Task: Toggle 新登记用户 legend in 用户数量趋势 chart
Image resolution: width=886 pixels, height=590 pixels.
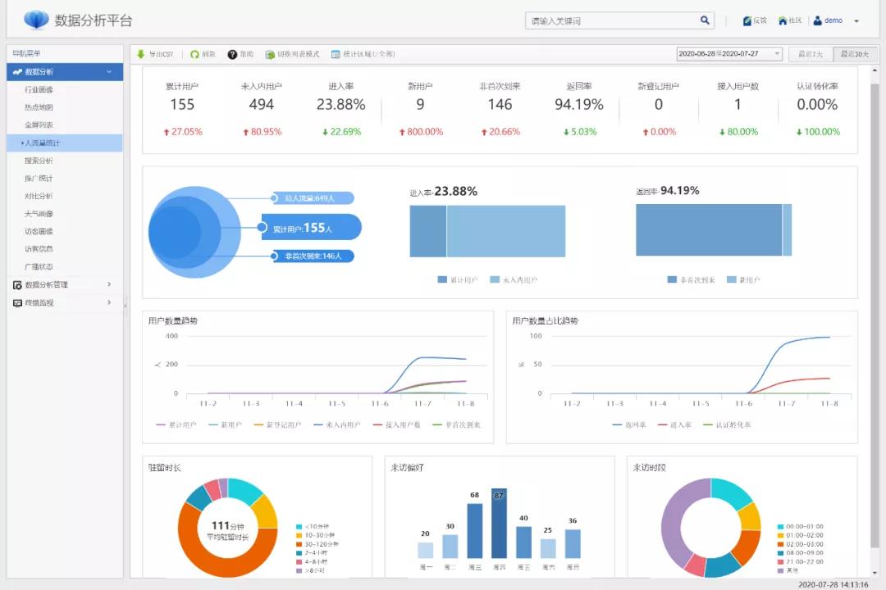Action: 277,424
